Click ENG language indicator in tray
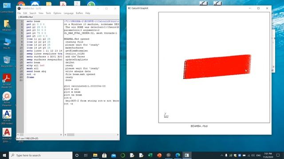 tap(258, 155)
